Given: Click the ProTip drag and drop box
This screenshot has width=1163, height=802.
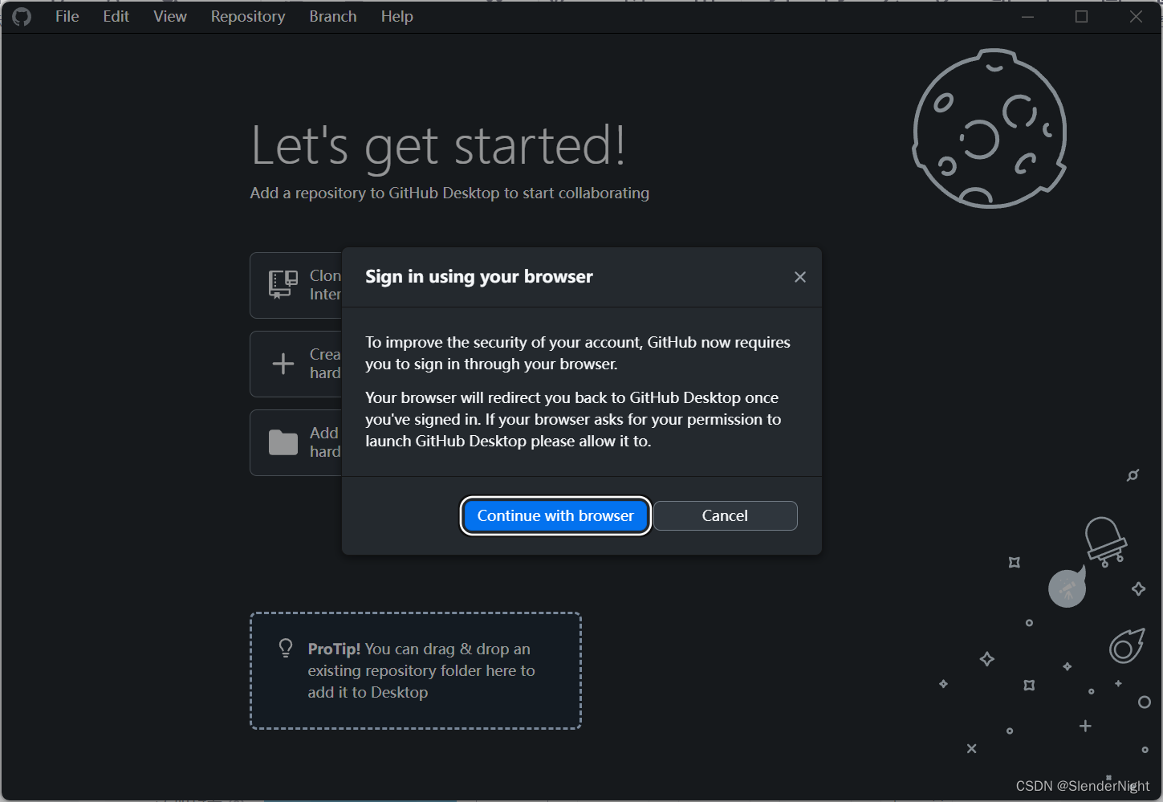Looking at the screenshot, I should (x=416, y=671).
